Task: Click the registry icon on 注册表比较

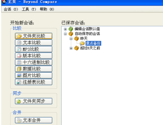Action: coord(19,82)
